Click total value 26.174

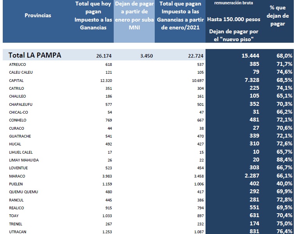point(104,56)
